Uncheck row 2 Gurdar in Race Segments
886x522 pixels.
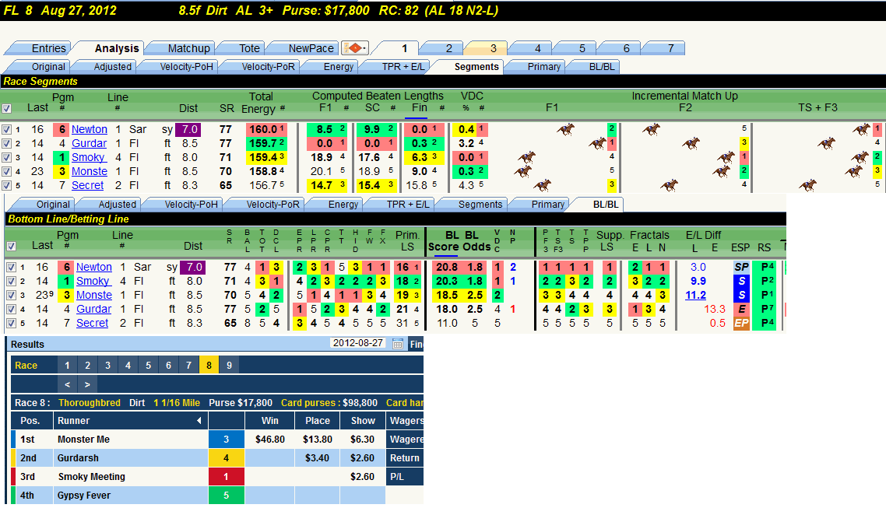[7, 143]
